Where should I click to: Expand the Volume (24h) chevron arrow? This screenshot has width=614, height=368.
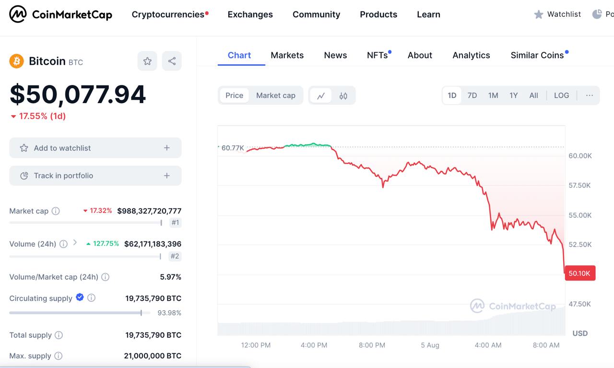tap(75, 243)
